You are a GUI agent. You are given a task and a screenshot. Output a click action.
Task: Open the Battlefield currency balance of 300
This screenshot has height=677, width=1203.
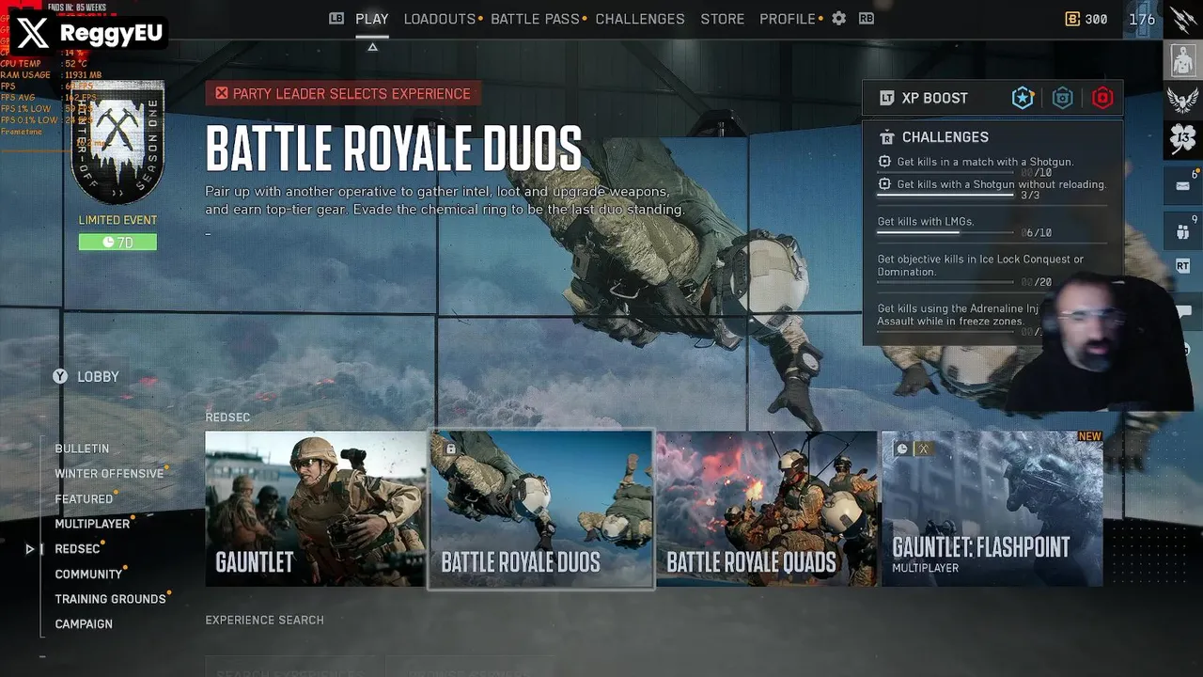[x=1086, y=19]
